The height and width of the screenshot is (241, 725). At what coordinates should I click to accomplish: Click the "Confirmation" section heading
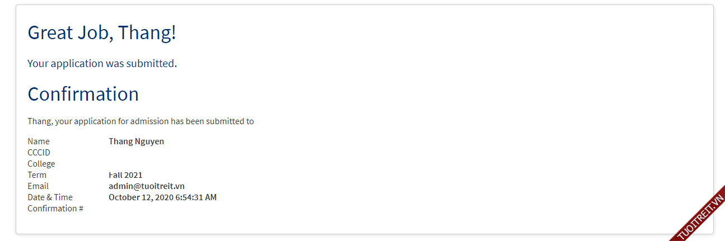pyautogui.click(x=83, y=94)
